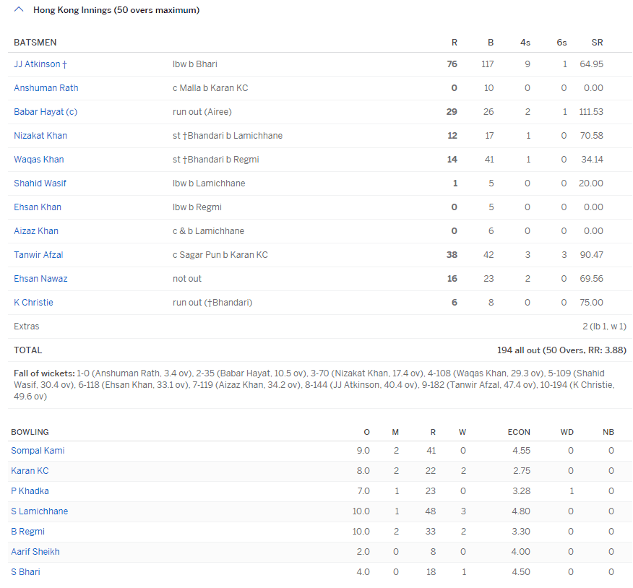
Task: Click Karan KC bowler link
Action: (30, 471)
